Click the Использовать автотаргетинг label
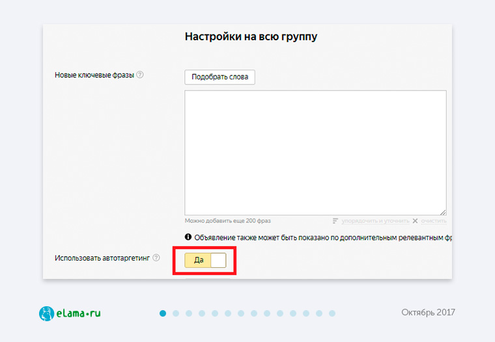Image resolution: width=495 pixels, height=342 pixels. (102, 258)
